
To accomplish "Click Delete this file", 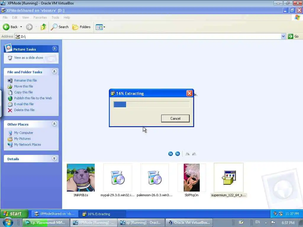I will click(24, 110).
